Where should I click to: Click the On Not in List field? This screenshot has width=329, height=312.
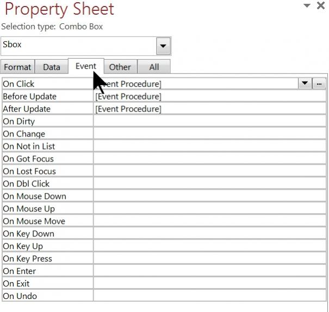[210, 146]
